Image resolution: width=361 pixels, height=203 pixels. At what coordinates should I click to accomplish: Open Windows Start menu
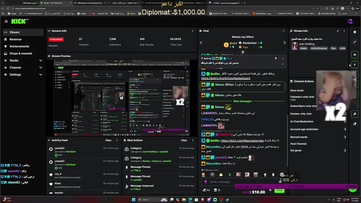133,200
